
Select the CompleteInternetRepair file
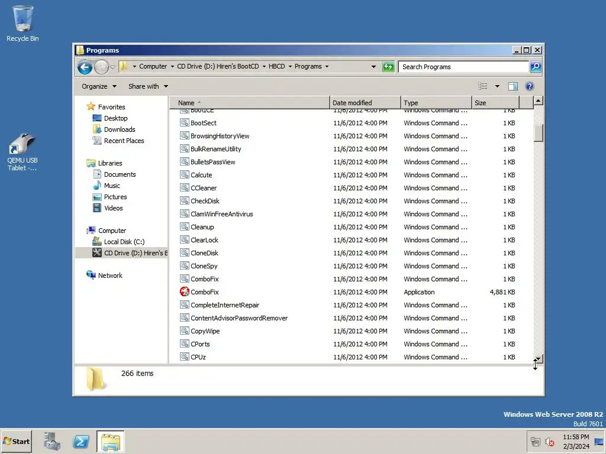pyautogui.click(x=224, y=305)
